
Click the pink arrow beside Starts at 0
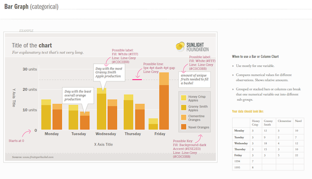[x=26, y=133]
